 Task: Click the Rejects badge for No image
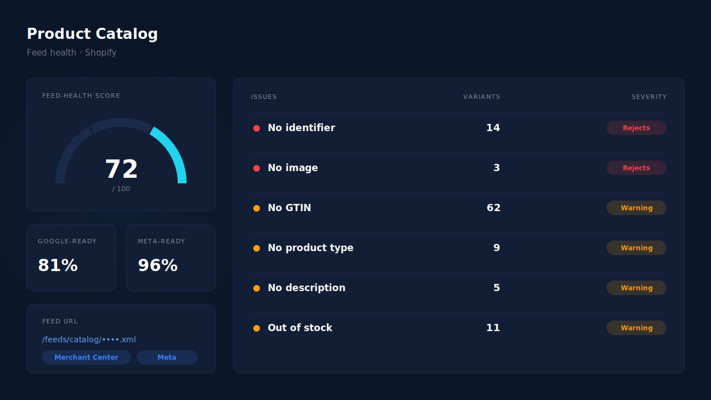point(637,168)
